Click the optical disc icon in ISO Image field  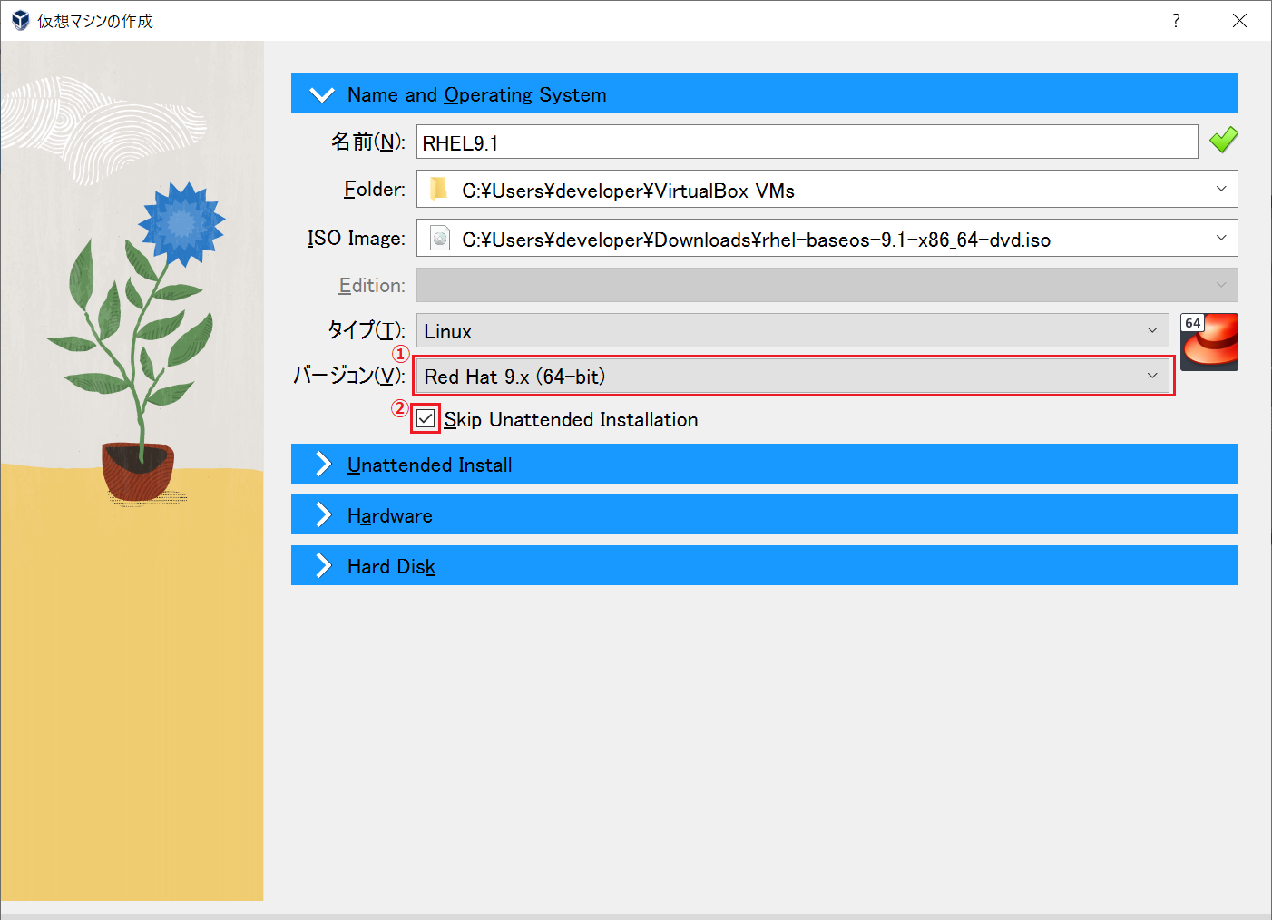point(439,238)
